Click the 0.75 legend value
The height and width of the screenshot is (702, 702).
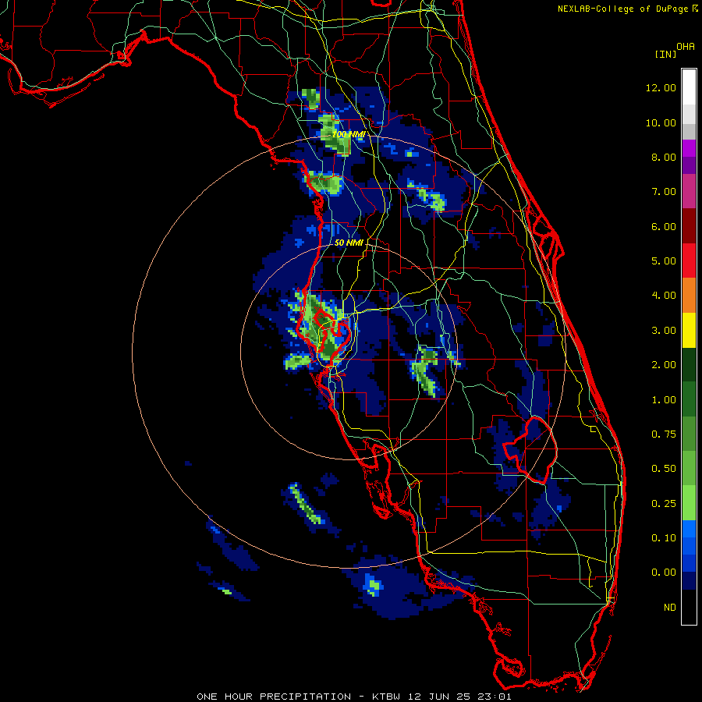click(664, 434)
